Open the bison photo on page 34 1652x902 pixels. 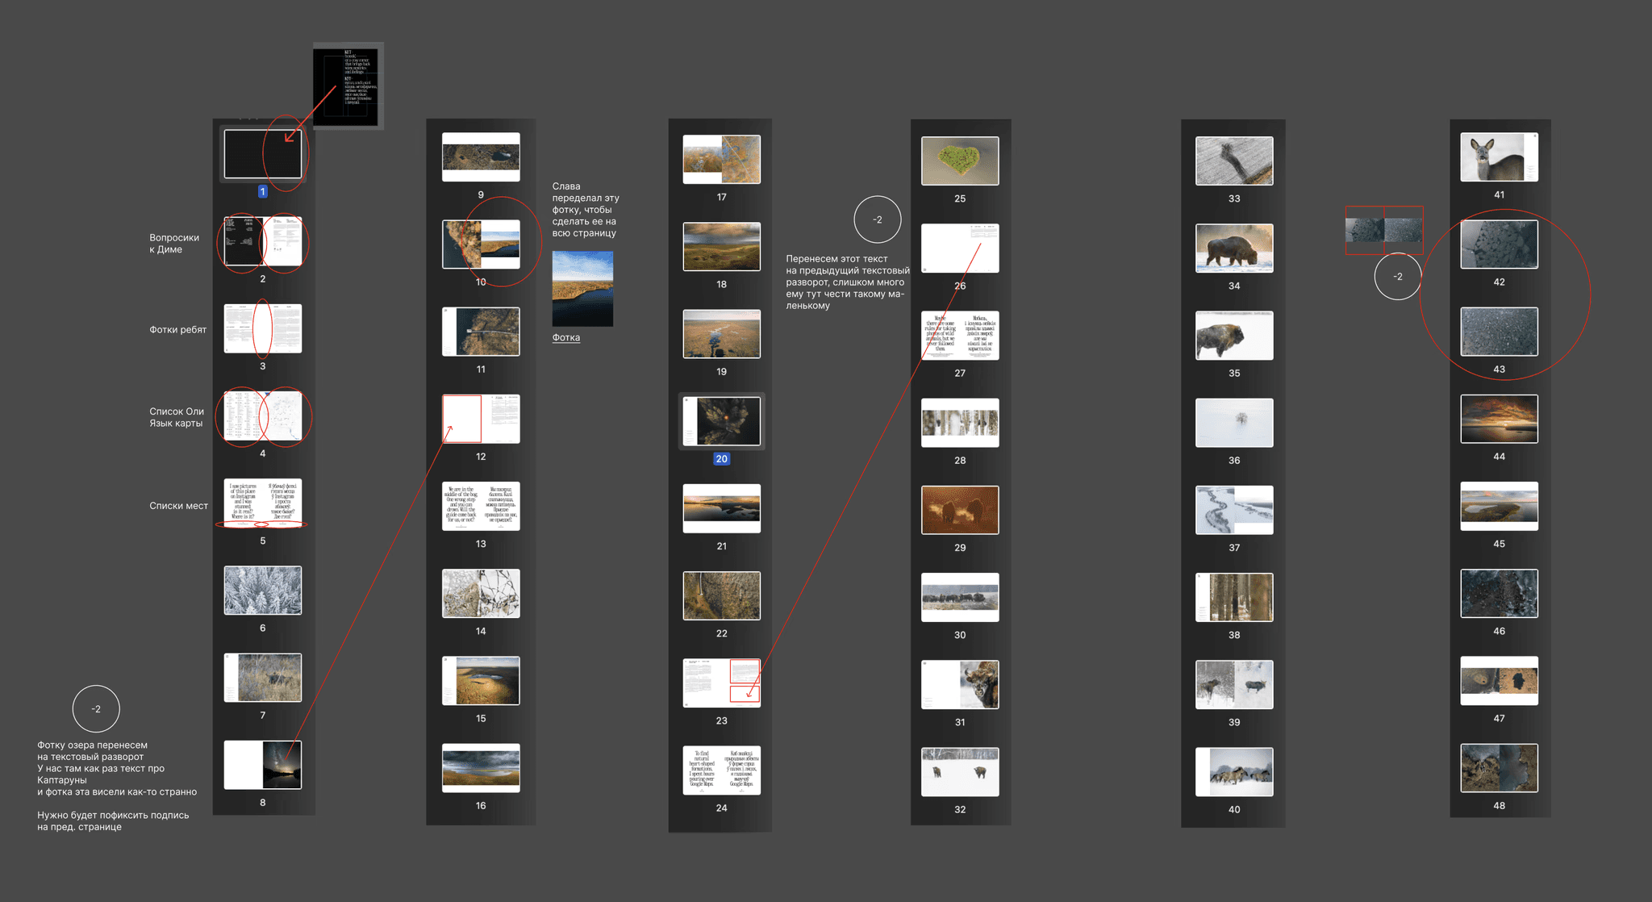coord(1233,248)
